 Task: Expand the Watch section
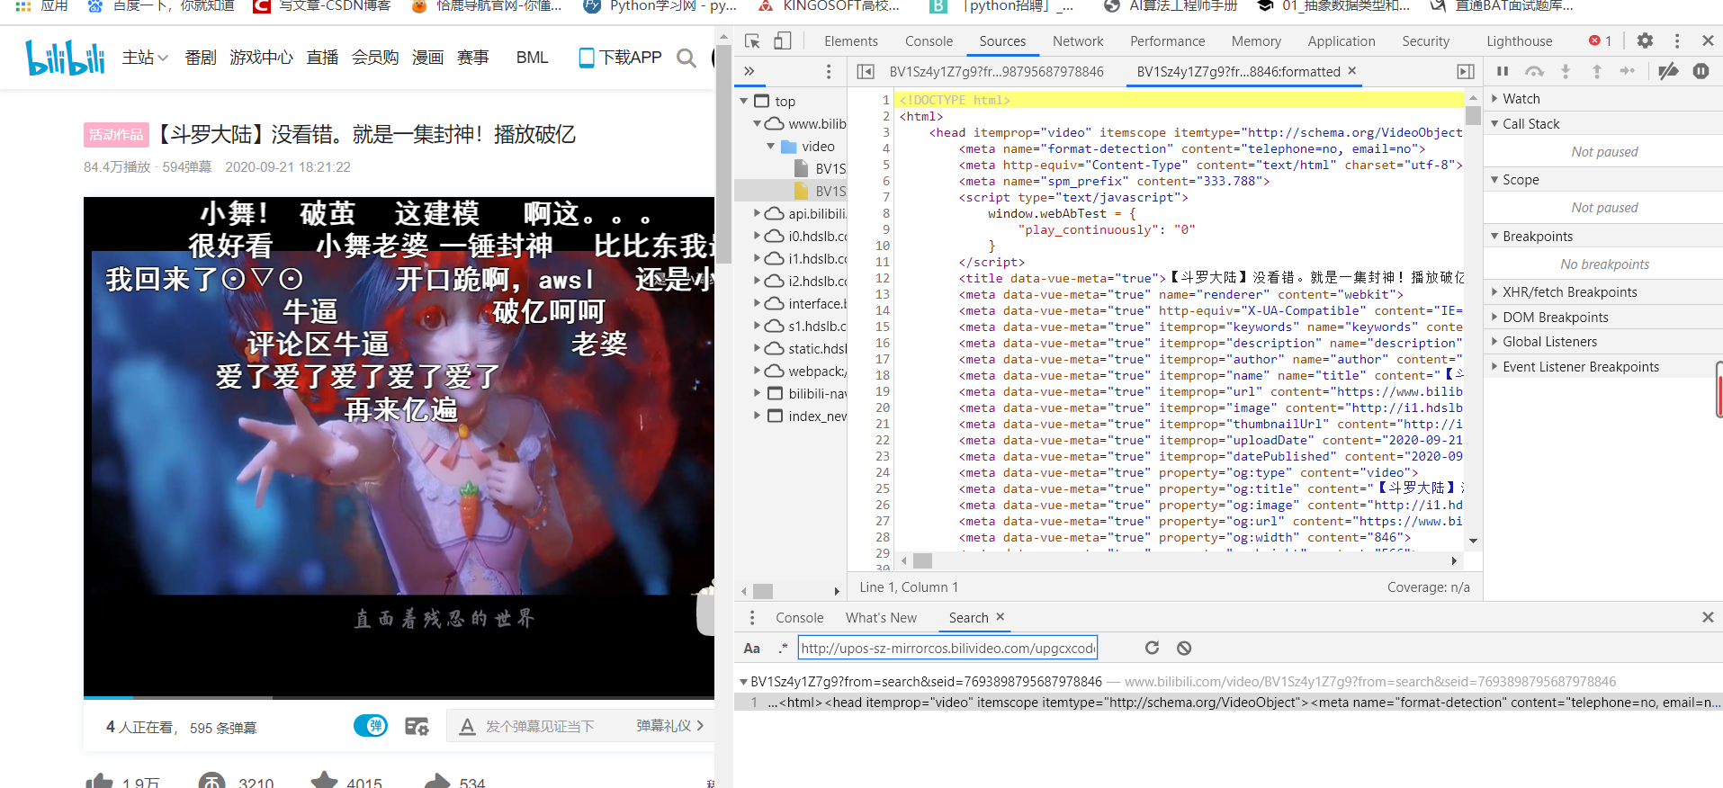coord(1494,98)
